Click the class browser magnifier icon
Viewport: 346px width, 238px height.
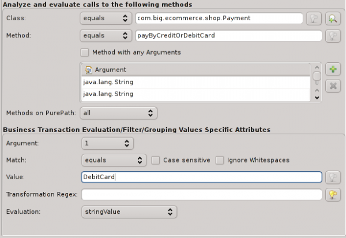click(333, 18)
